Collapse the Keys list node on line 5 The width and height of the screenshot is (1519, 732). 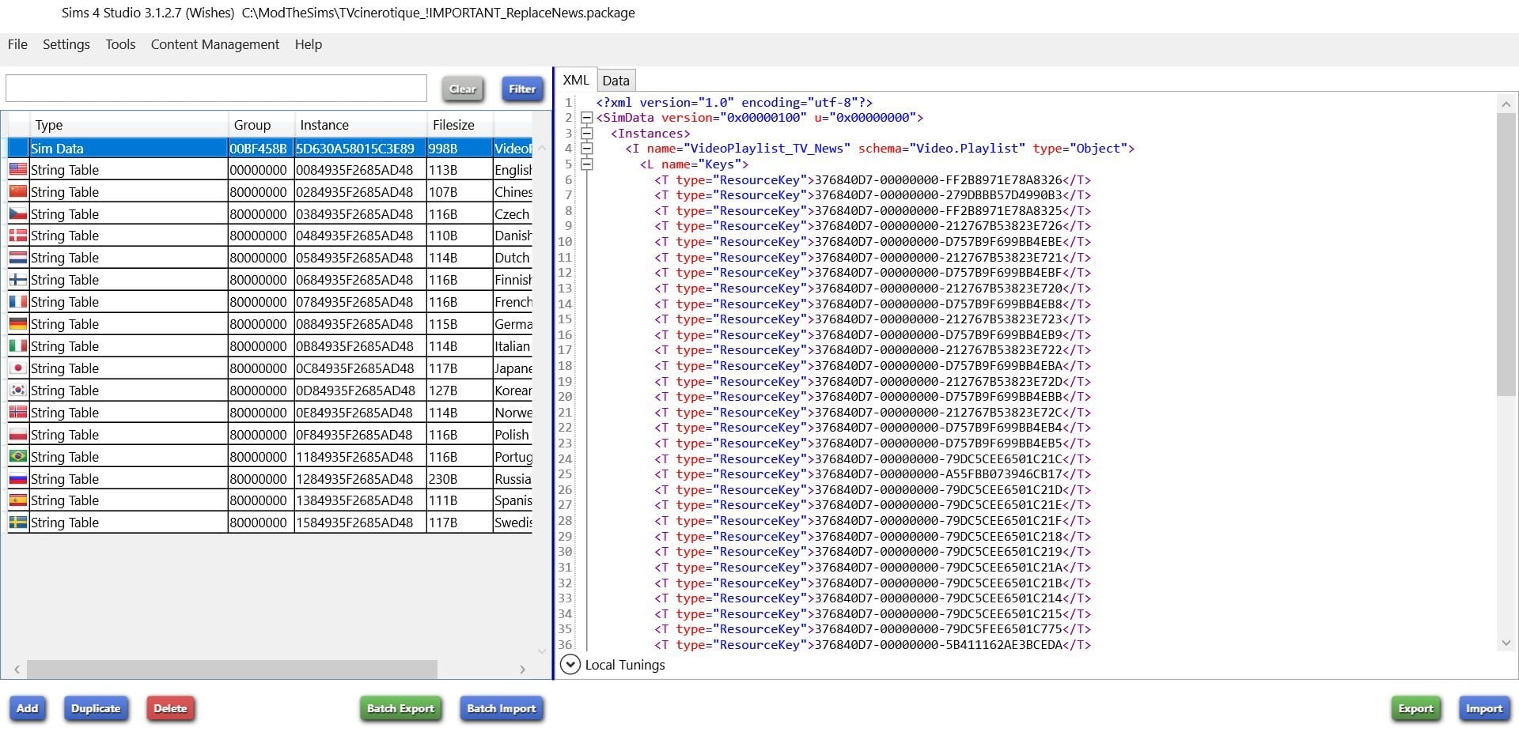tap(586, 164)
